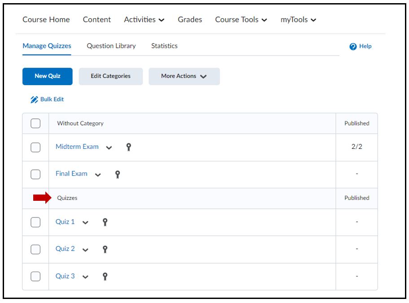Tick the select-all checkbox in header row
Viewport: 409px width, 303px height.
pos(35,124)
